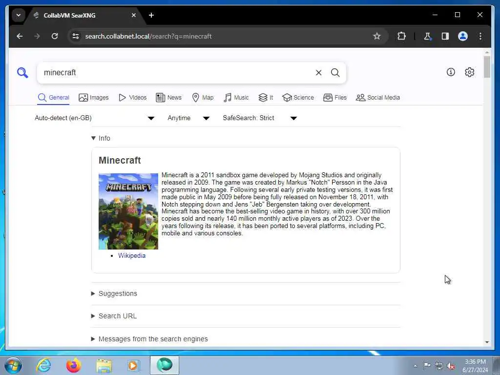Switch to the Videos category
The height and width of the screenshot is (375, 500).
(x=133, y=98)
